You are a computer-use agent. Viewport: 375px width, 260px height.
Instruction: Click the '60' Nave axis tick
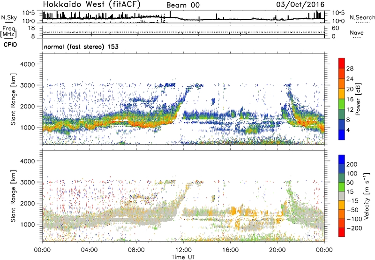pos(335,28)
